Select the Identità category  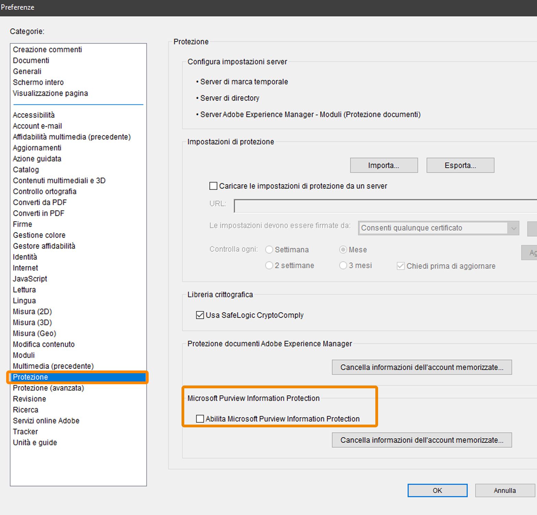click(25, 257)
